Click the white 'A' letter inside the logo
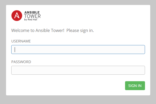The width and height of the screenshot is (156, 104). (17, 15)
